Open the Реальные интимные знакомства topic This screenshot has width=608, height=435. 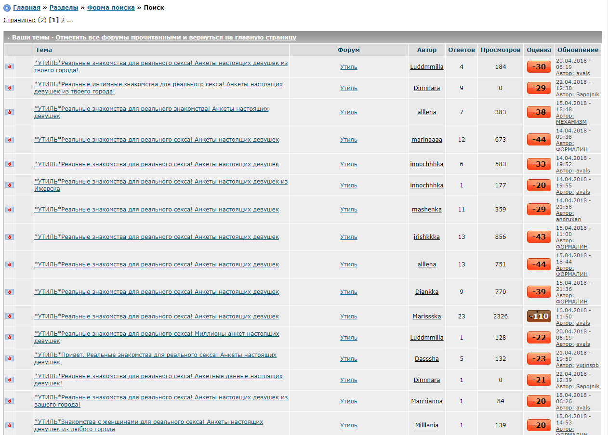[159, 88]
